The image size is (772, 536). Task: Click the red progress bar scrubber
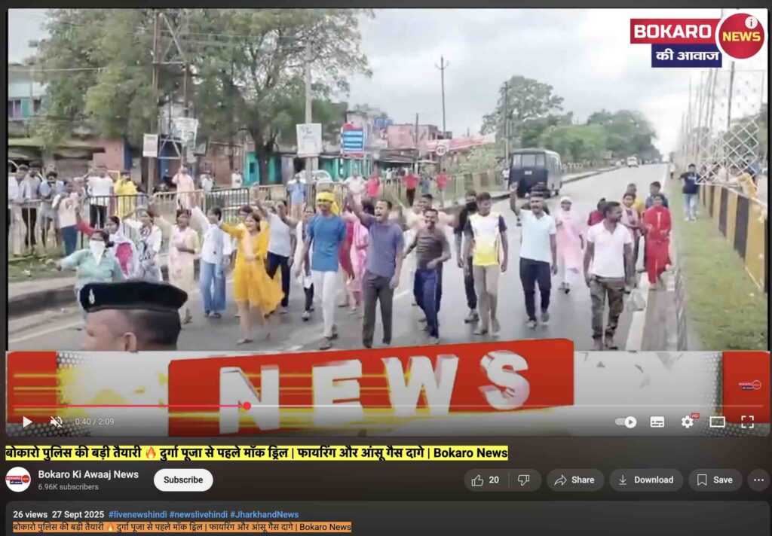[x=247, y=407]
